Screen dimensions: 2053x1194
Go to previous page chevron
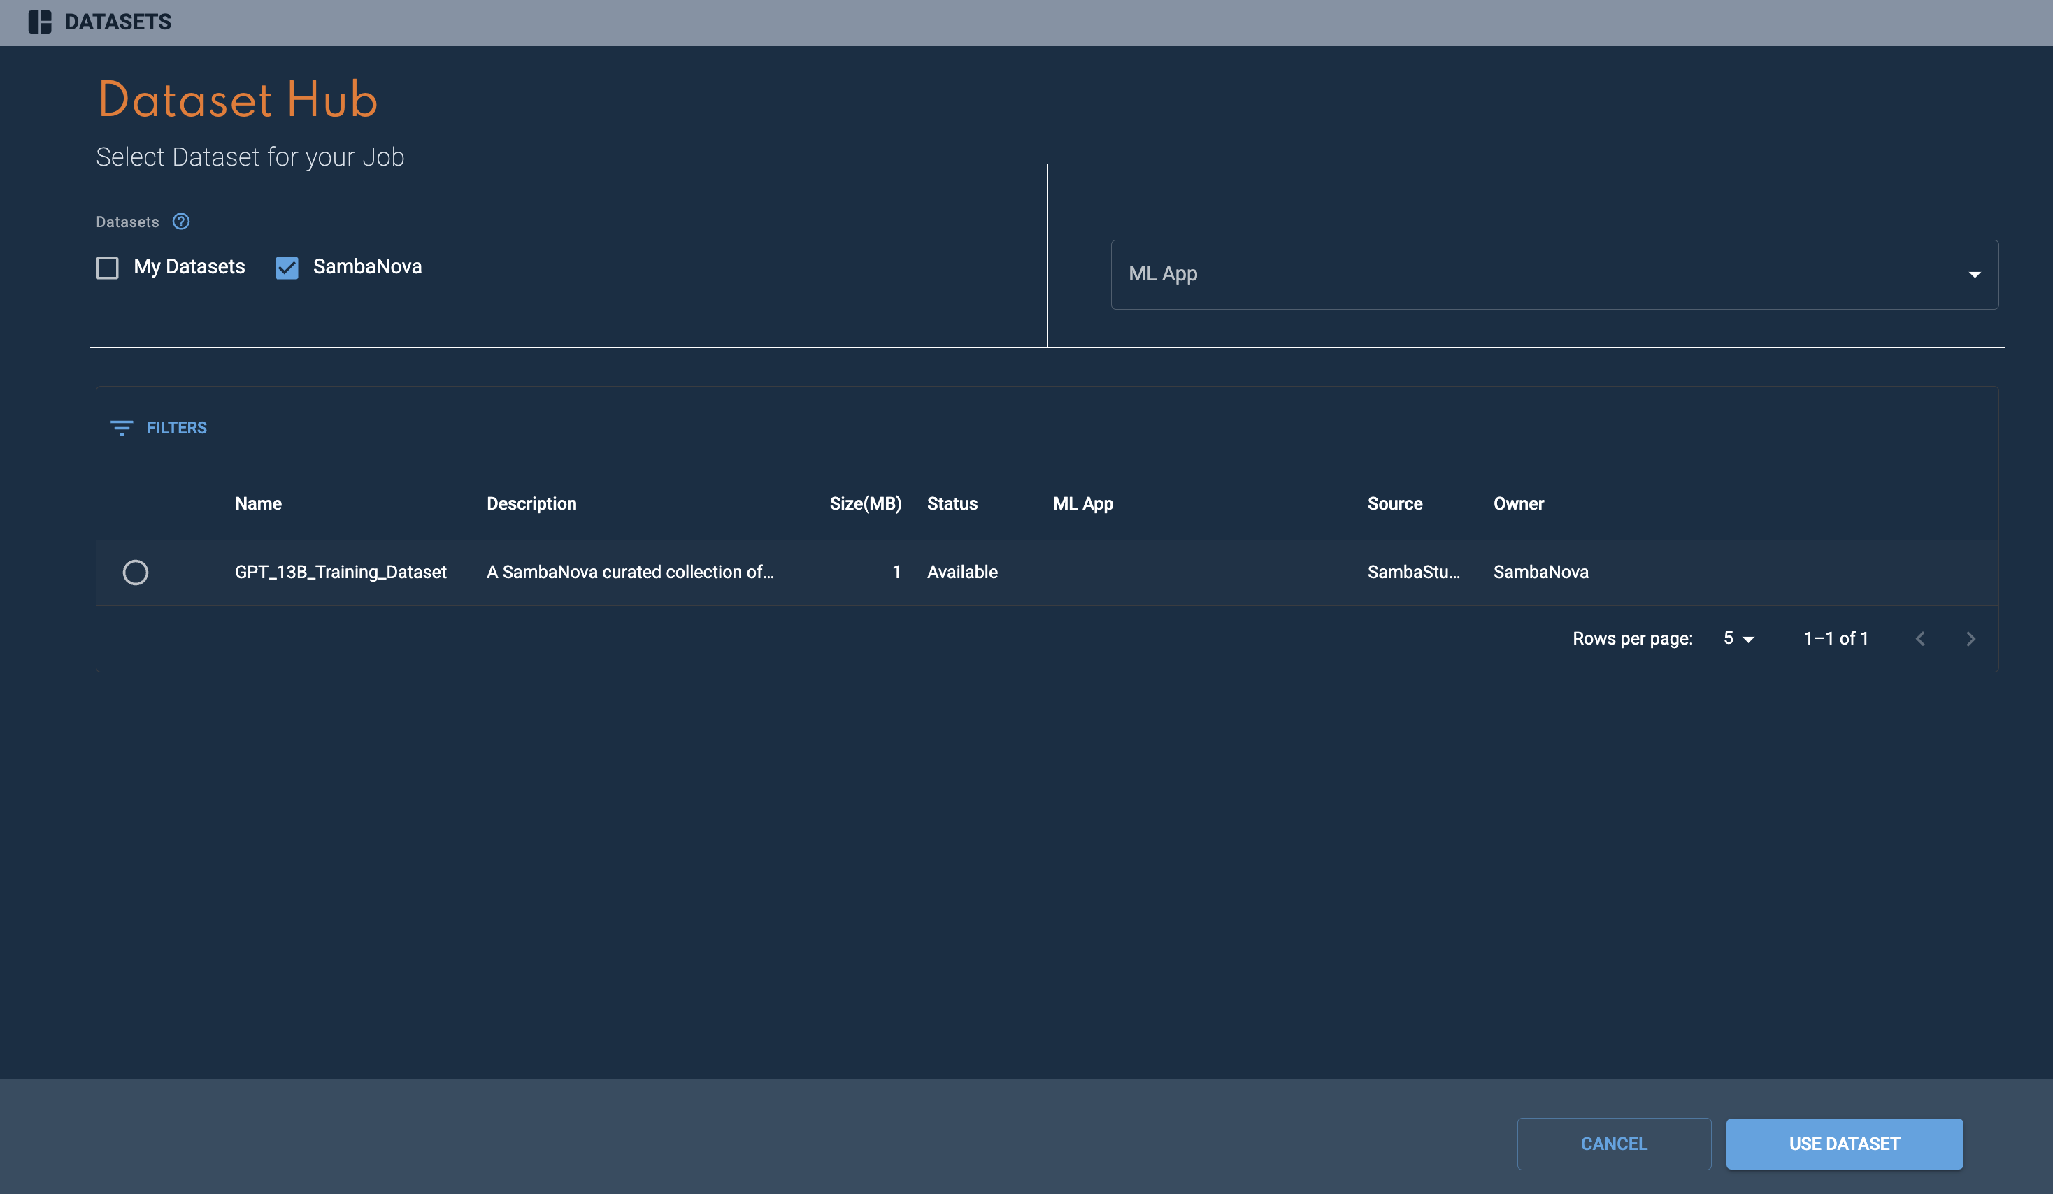pyautogui.click(x=1920, y=638)
